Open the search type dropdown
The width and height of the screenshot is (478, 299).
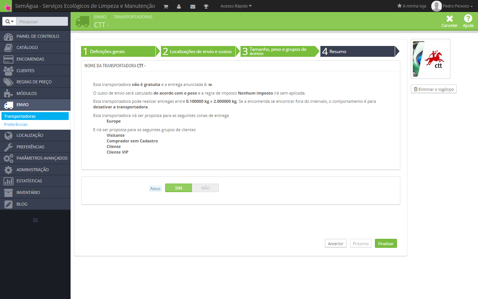coord(10,21)
